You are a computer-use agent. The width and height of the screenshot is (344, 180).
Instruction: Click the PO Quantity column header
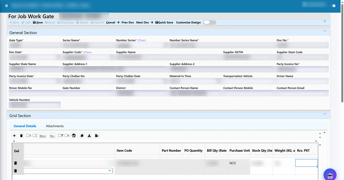point(194,150)
